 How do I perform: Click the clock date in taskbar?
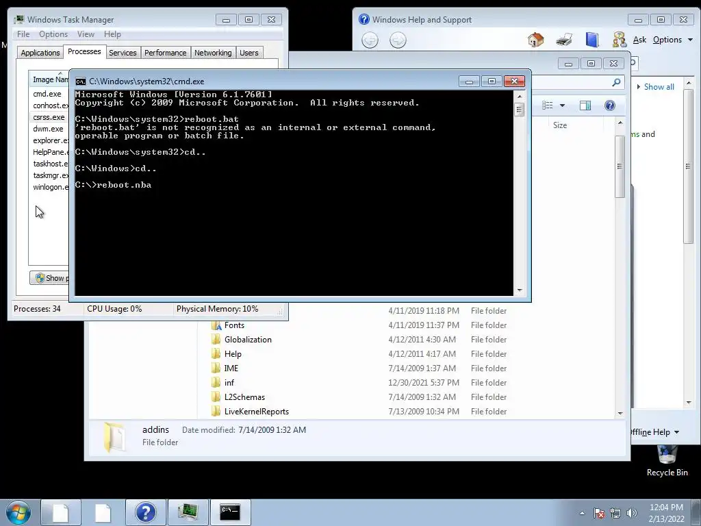point(666,513)
